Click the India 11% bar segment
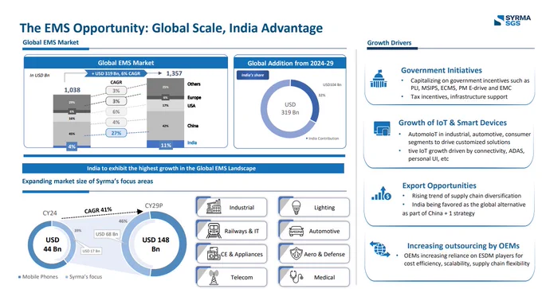Viewport: 542px width, 289px height. pos(166,144)
